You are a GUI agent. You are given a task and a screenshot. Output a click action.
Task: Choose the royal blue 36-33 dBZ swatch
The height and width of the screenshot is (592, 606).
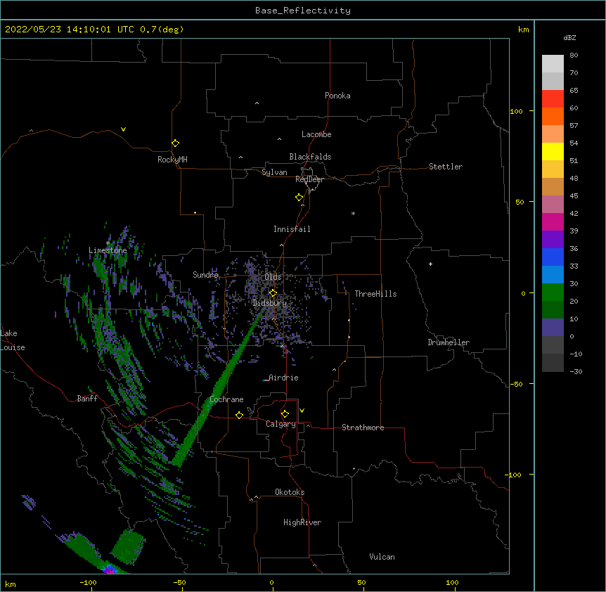(x=553, y=257)
